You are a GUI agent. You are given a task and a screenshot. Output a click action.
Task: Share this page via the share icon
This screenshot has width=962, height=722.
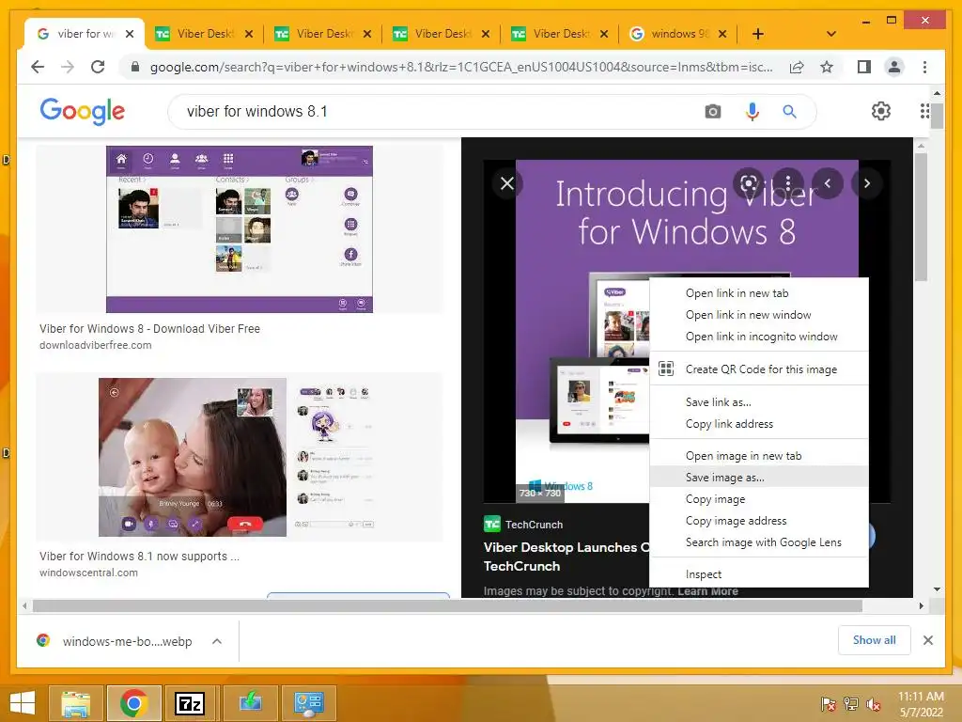pos(797,67)
